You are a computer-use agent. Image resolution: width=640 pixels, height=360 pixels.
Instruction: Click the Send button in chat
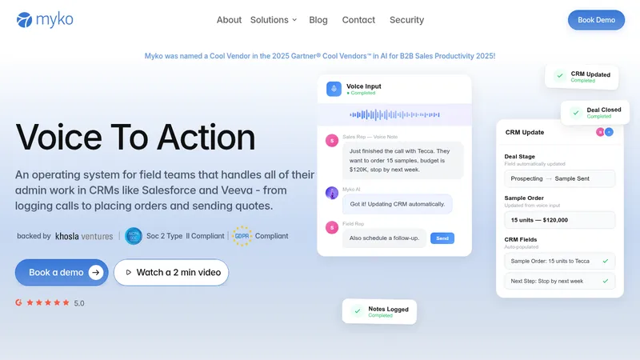click(x=442, y=238)
